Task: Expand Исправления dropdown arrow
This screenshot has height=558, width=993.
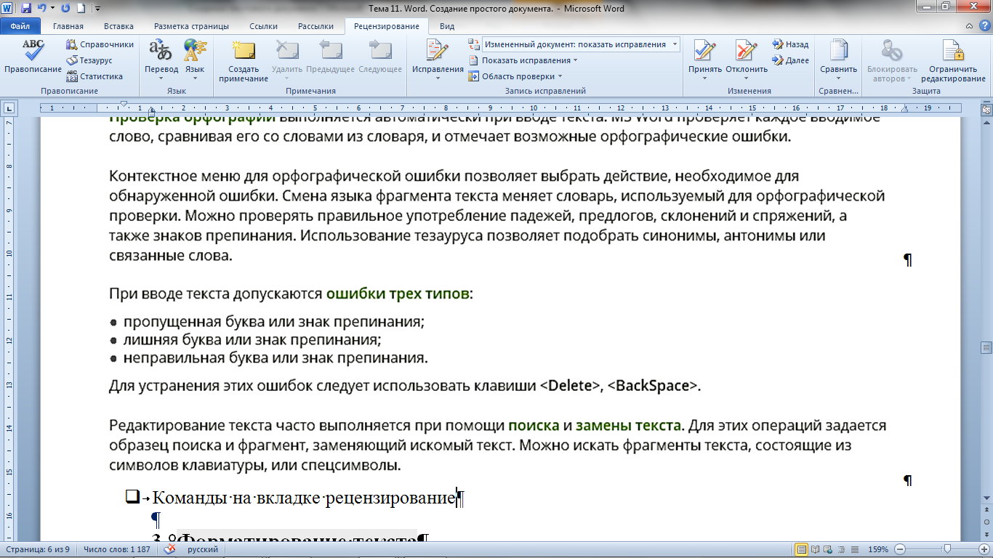Action: coord(438,78)
